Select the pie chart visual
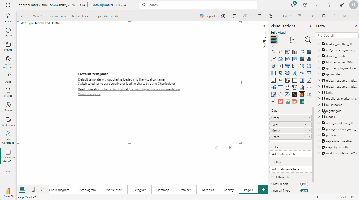Screen dimensions: 359x200 coord(302,66)
